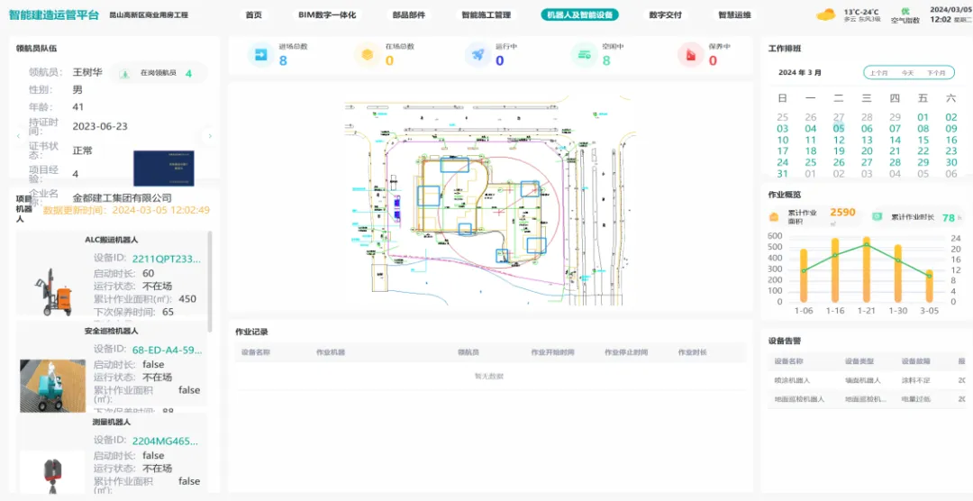Show previous navigator with left chevron
Image resolution: width=973 pixels, height=501 pixels.
coord(19,136)
